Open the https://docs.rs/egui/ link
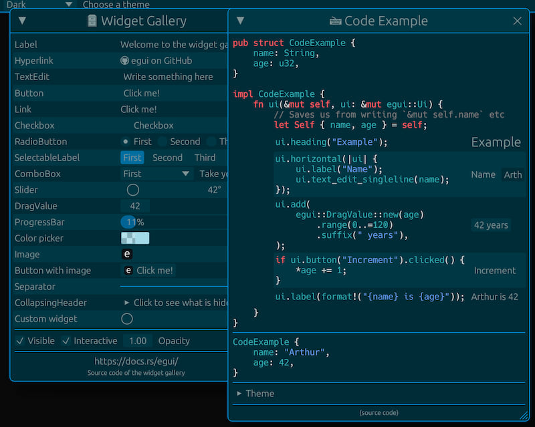Screen dimensions: 535x427 coord(136,361)
